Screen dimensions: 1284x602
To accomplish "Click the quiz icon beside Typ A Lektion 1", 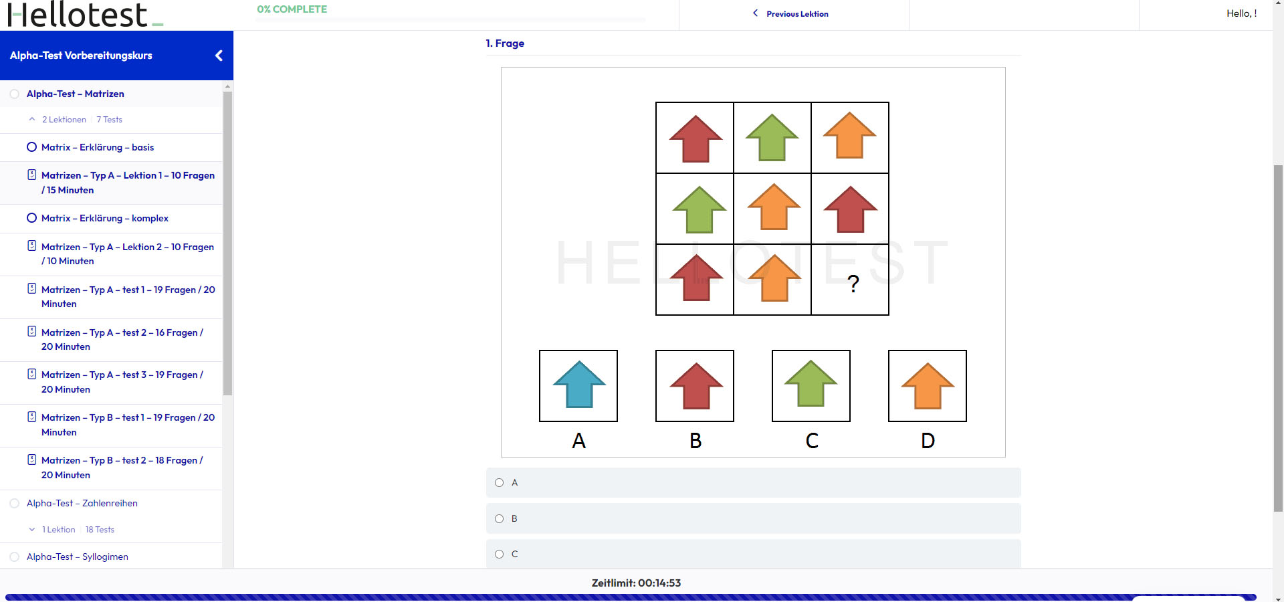I will [31, 175].
